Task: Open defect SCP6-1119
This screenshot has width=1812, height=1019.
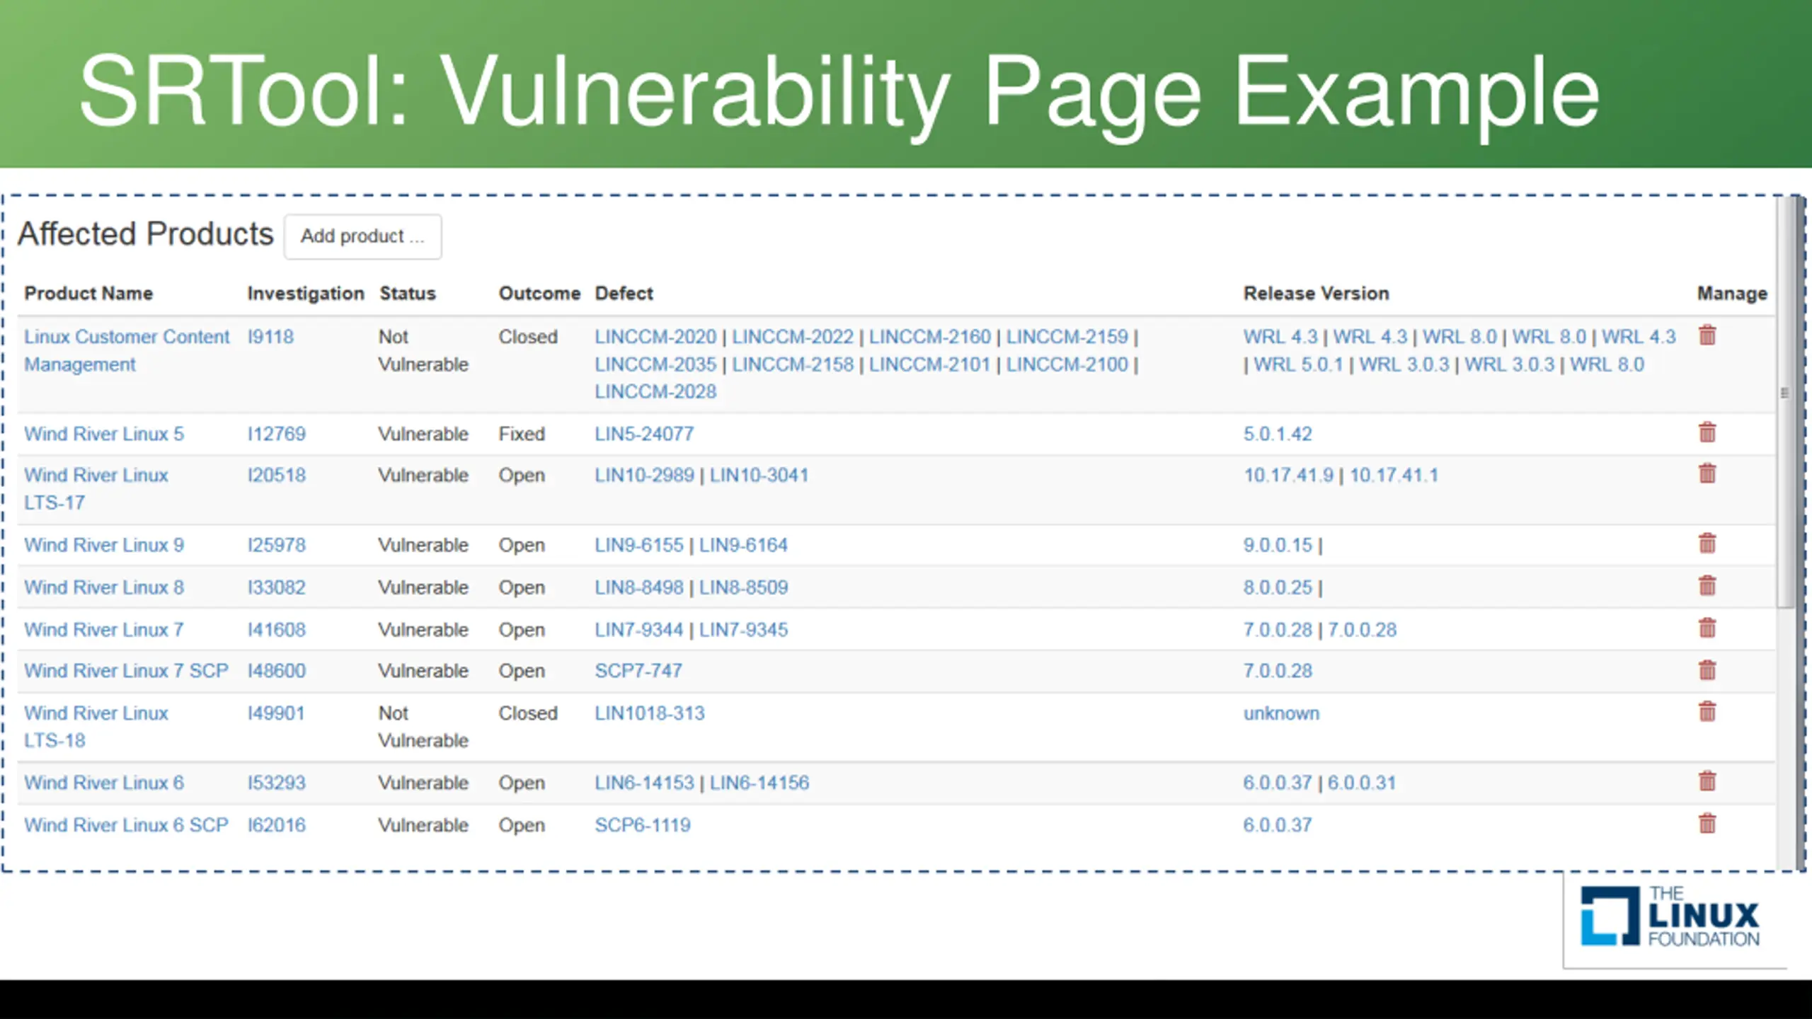Action: point(643,825)
